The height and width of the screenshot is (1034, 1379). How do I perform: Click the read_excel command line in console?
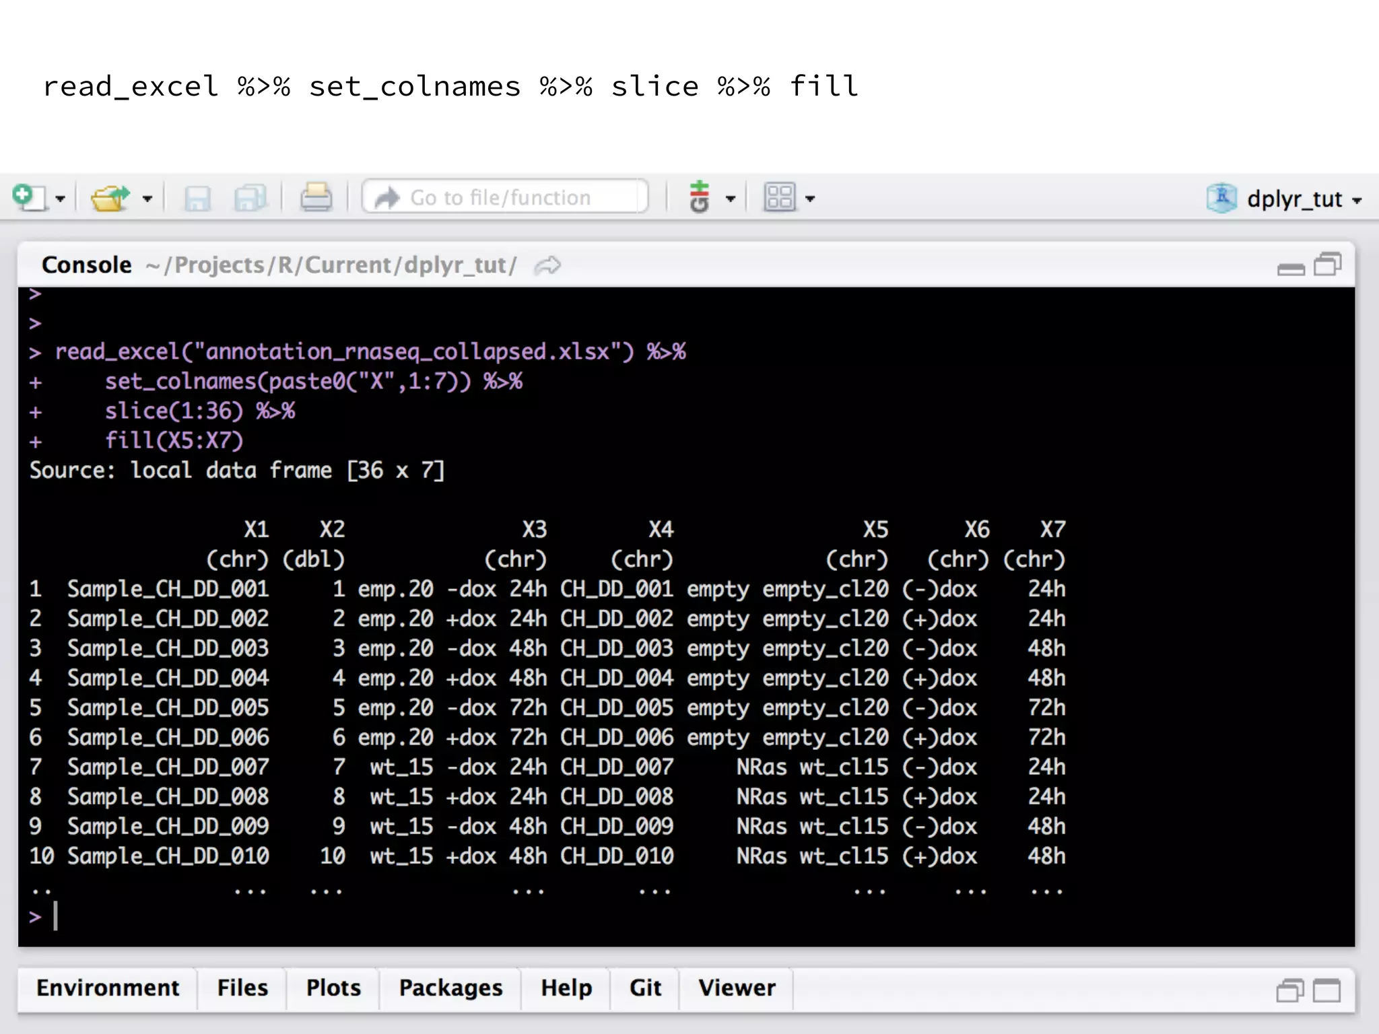pos(370,352)
